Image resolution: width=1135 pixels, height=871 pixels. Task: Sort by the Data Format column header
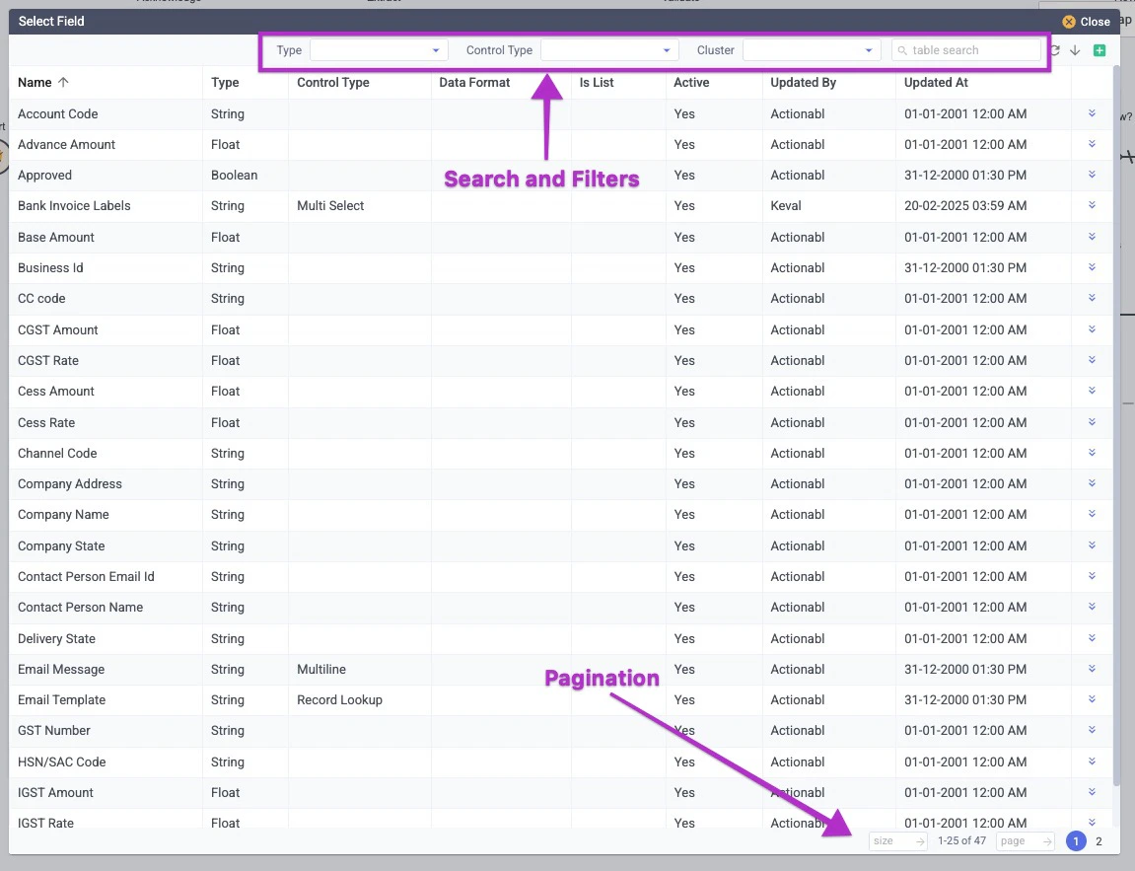pyautogui.click(x=474, y=83)
